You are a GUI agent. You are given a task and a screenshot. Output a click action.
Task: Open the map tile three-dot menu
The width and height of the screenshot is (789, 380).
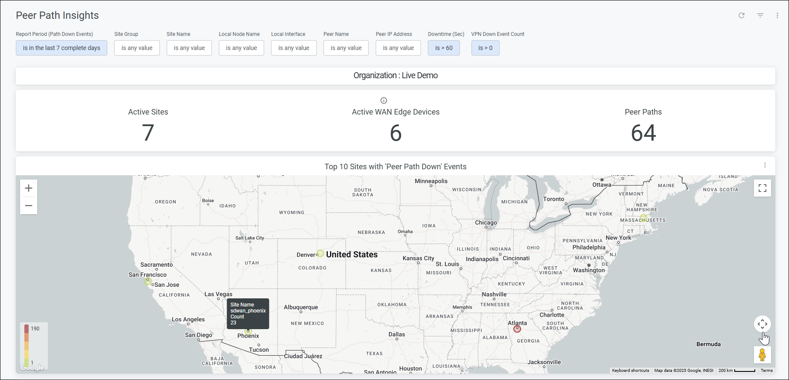(765, 165)
